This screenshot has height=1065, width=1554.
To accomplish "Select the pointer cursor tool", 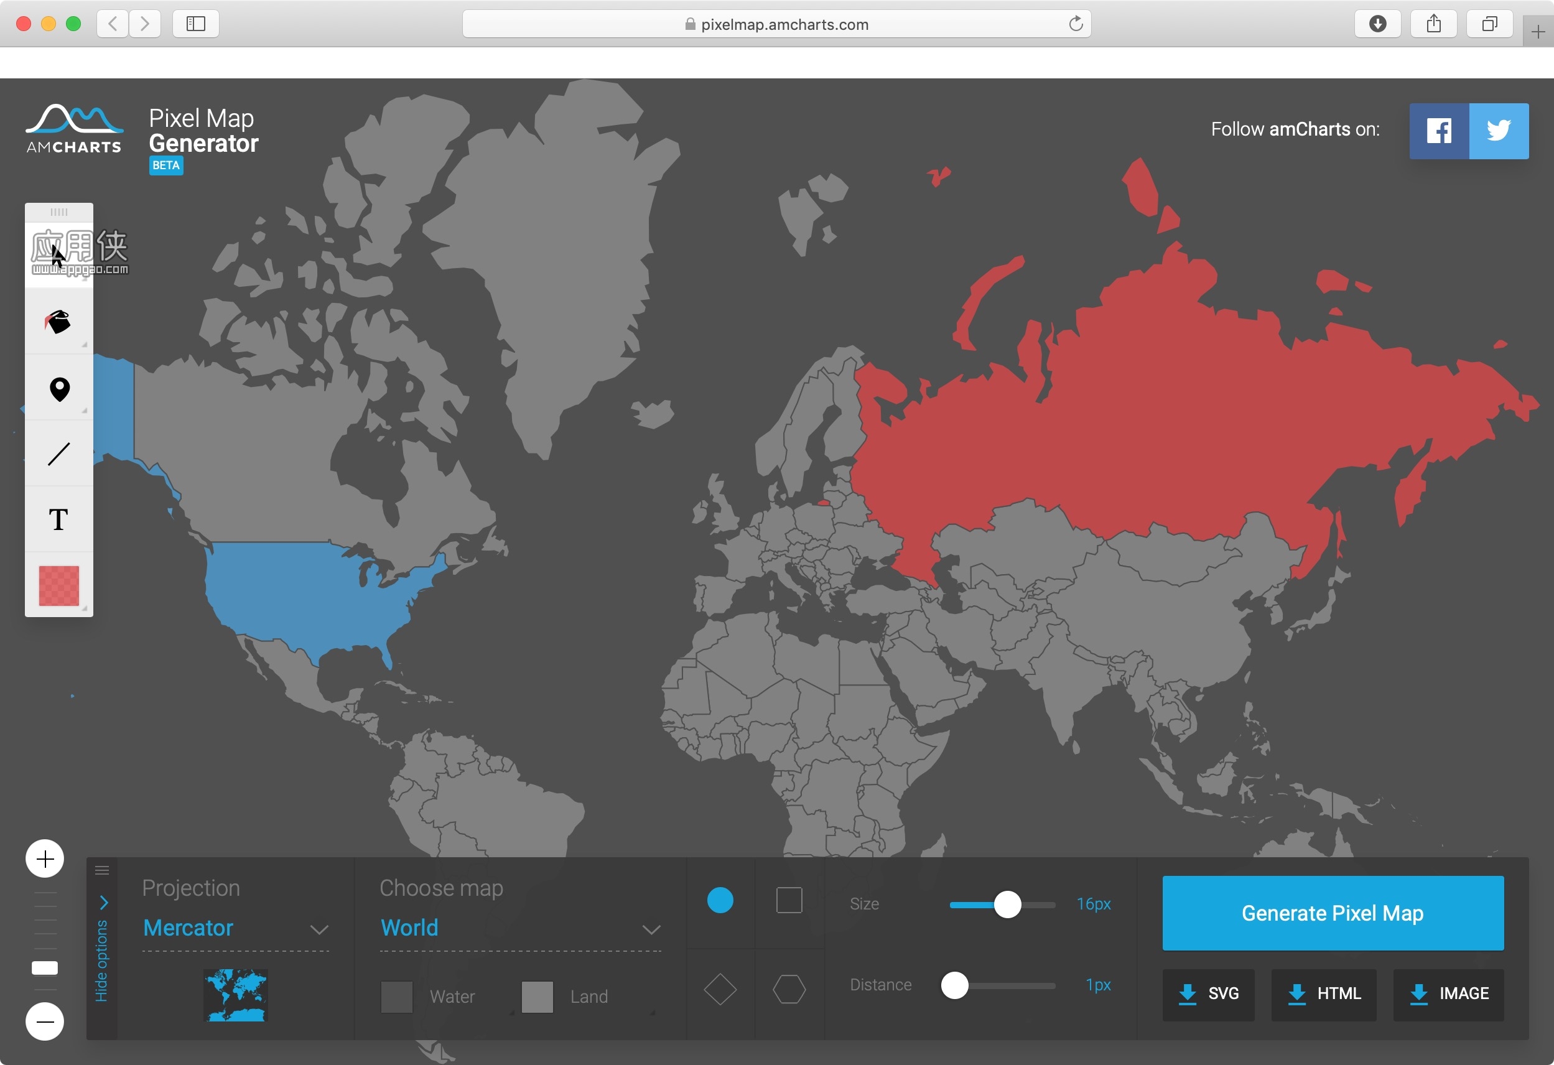I will tap(59, 256).
